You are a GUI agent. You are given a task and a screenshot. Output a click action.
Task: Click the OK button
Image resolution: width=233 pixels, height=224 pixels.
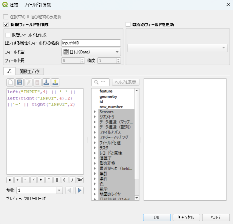tap(157, 217)
